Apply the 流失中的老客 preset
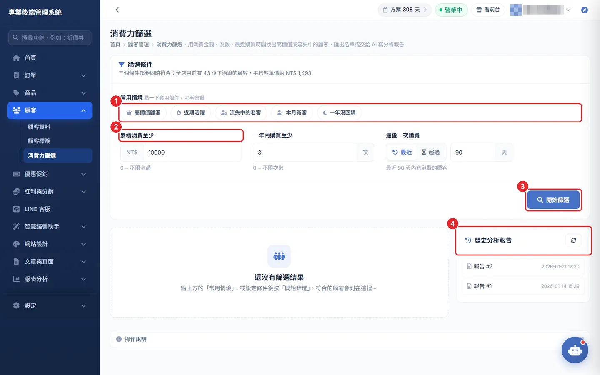The height and width of the screenshot is (375, 600). (x=241, y=112)
